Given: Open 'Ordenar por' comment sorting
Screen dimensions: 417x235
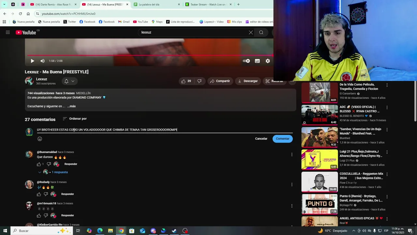Looking at the screenshot, I should (75, 119).
